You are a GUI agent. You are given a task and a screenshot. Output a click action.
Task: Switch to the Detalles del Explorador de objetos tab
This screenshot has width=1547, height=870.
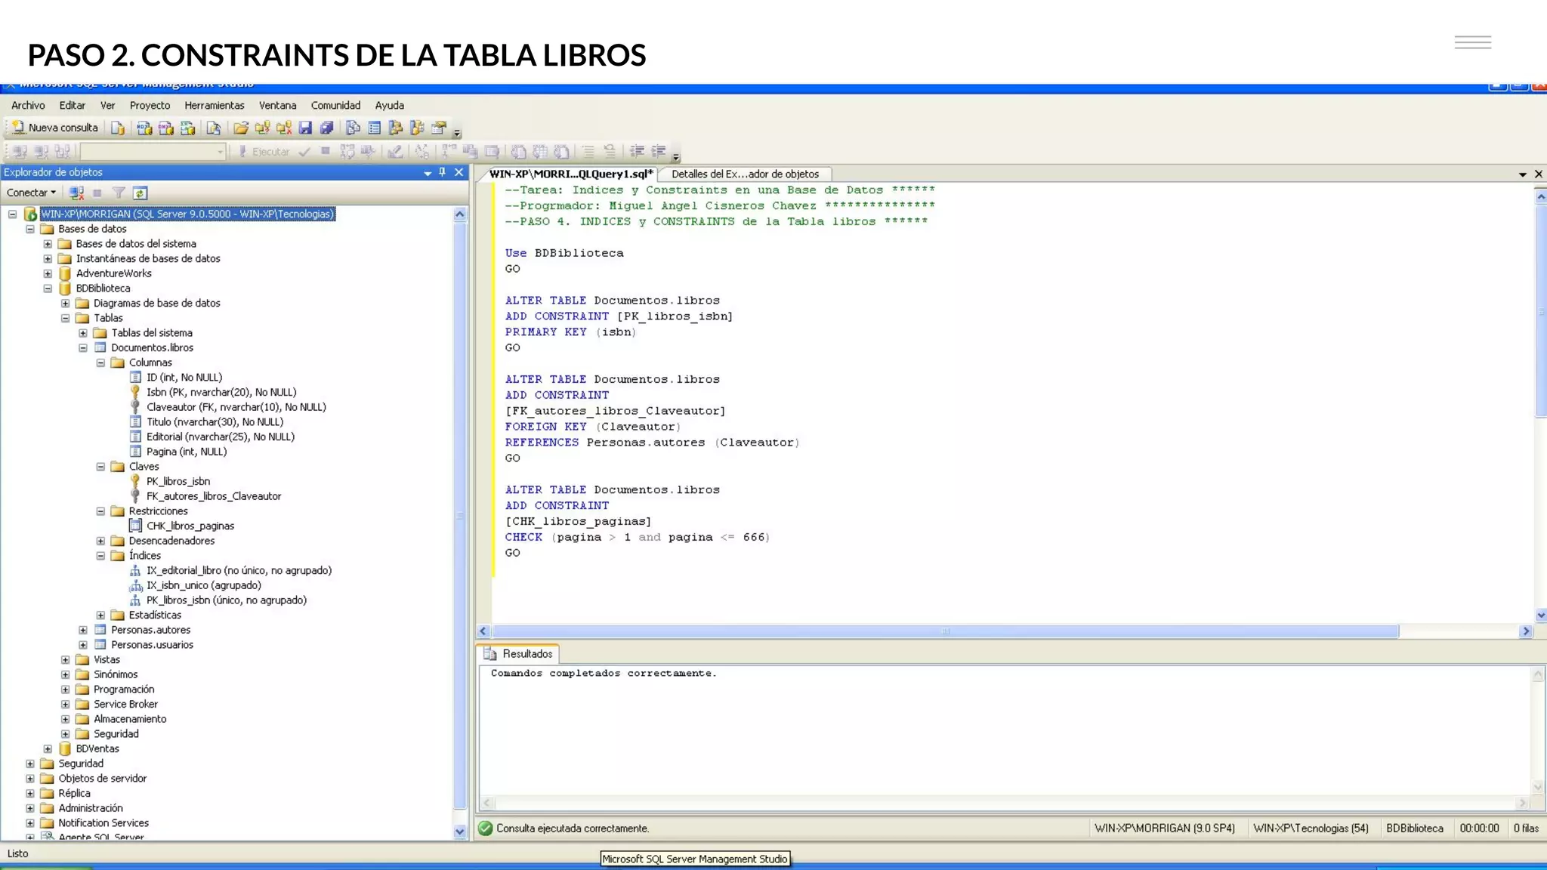tap(745, 174)
